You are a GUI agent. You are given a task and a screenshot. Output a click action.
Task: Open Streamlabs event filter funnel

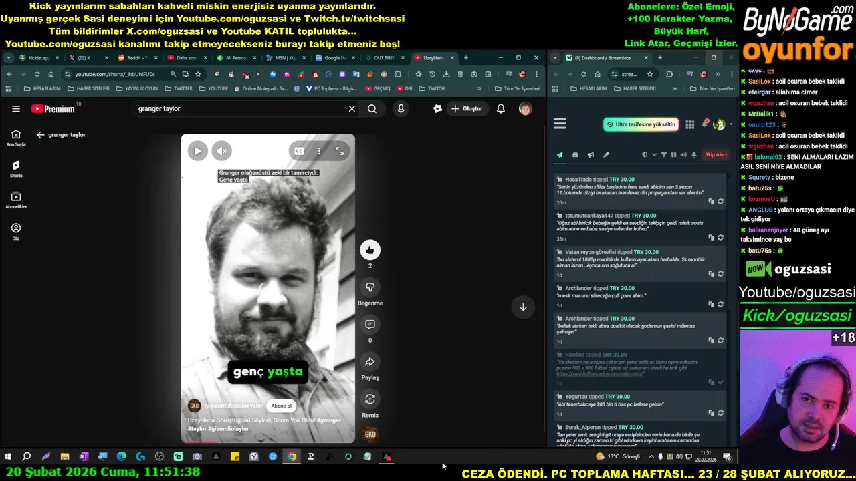click(x=664, y=155)
